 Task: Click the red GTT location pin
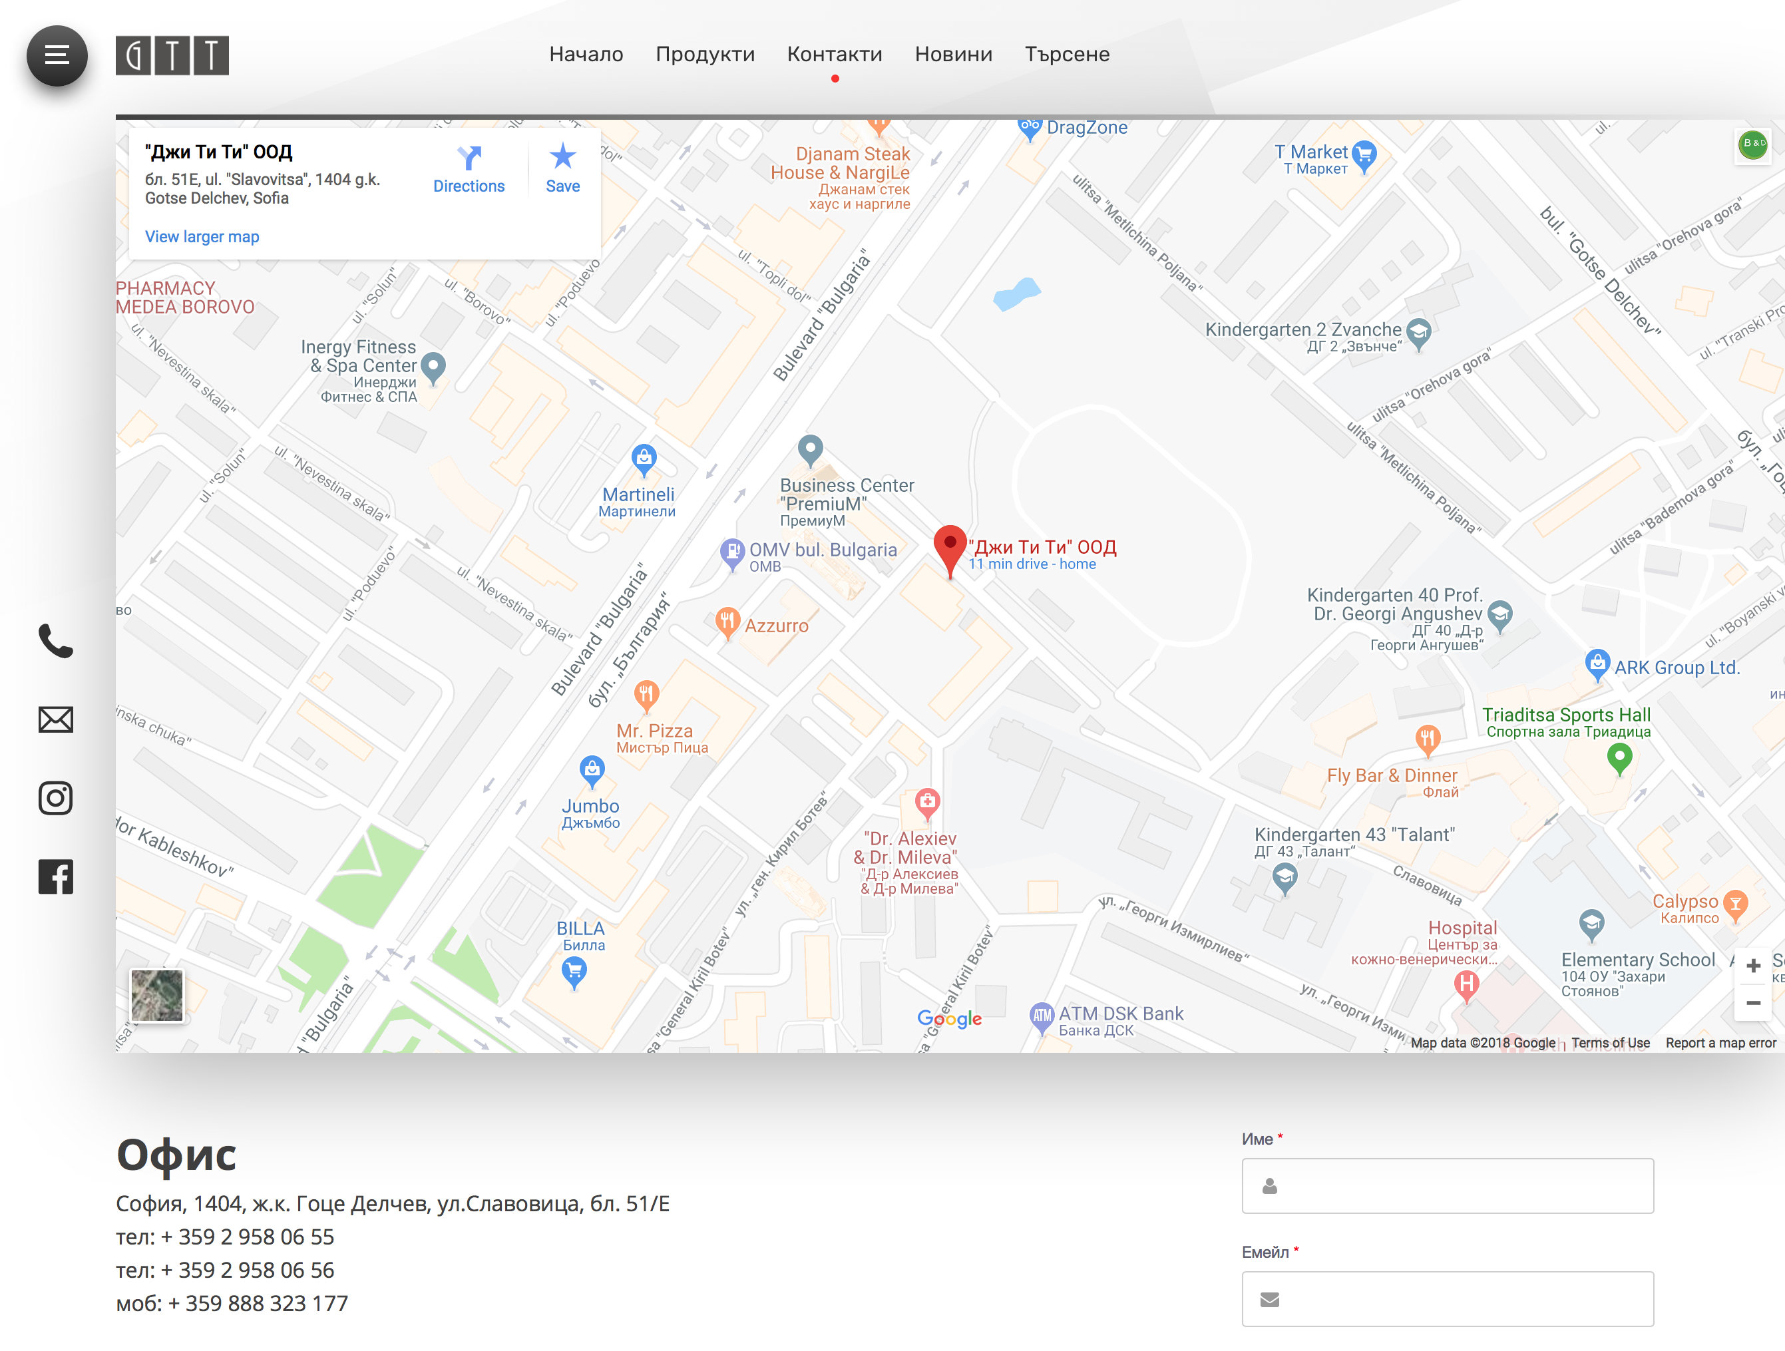coord(950,550)
